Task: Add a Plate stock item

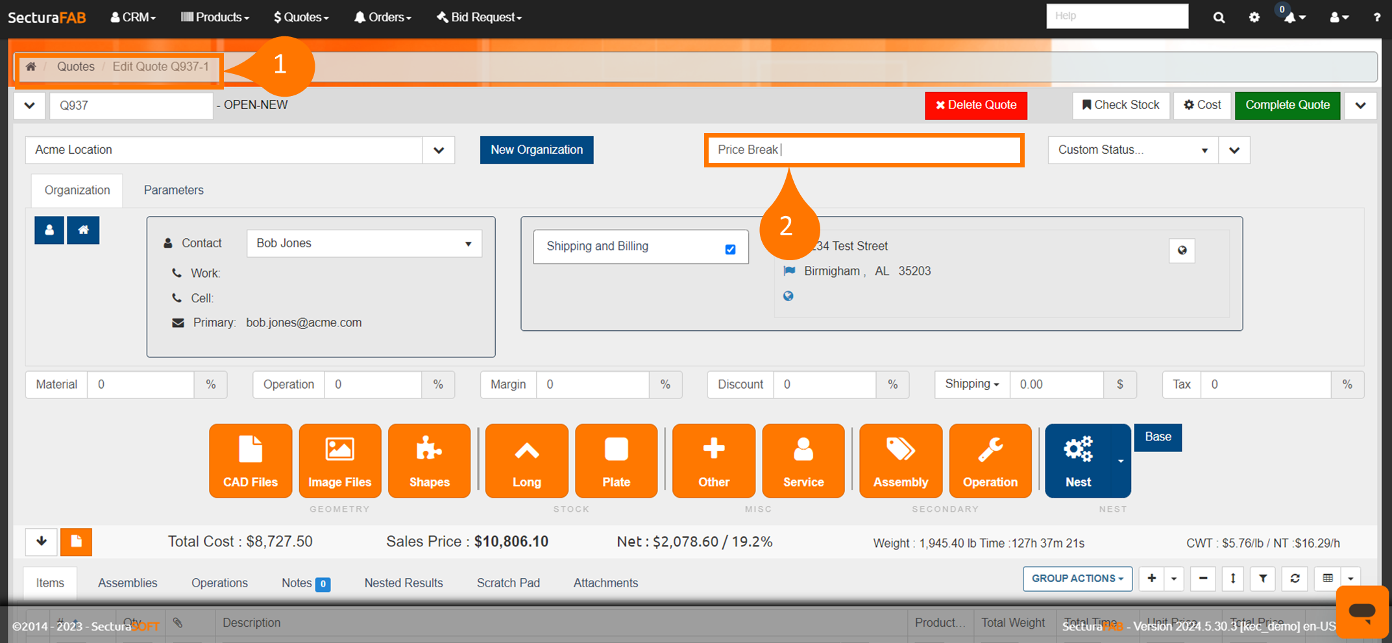Action: coord(616,461)
